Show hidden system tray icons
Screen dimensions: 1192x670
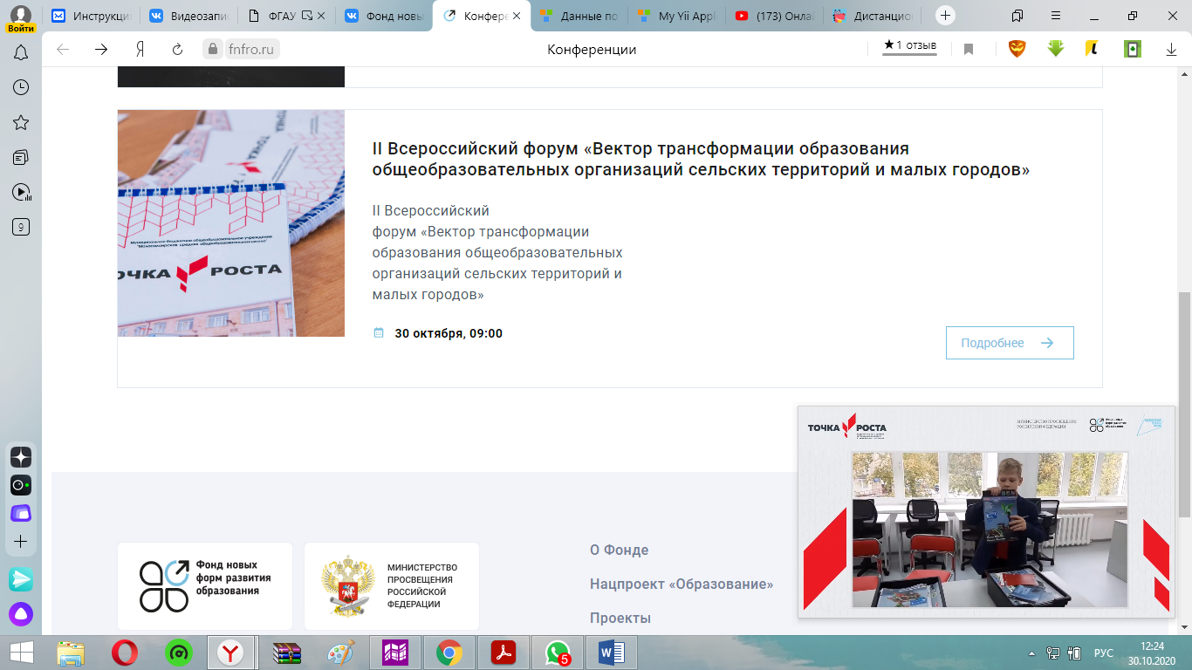[x=1032, y=653]
